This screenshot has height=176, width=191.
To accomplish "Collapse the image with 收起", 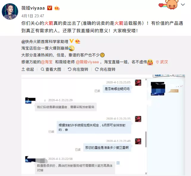I will (28, 70).
